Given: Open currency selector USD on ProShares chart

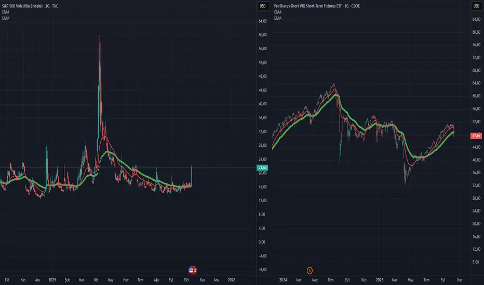Looking at the screenshot, I should click(476, 6).
